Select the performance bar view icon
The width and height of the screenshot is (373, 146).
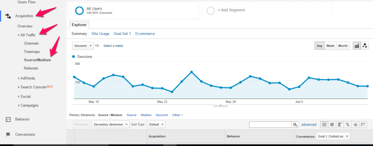click(339, 125)
